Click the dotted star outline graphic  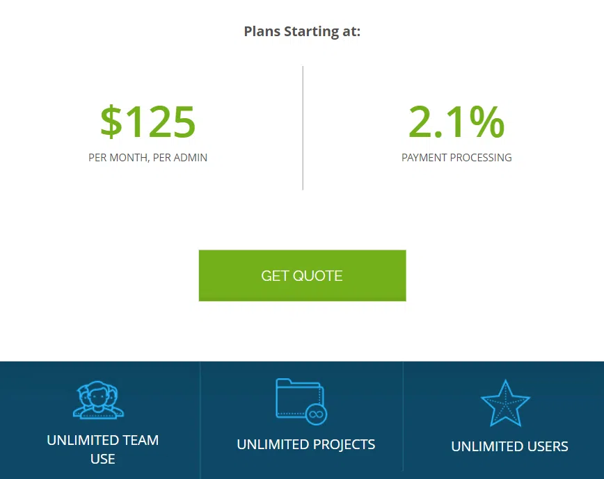506,403
